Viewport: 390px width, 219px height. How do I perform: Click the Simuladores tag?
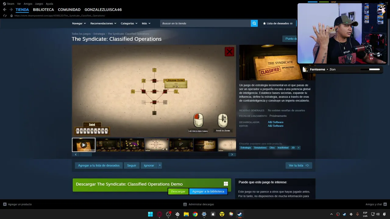click(x=260, y=148)
